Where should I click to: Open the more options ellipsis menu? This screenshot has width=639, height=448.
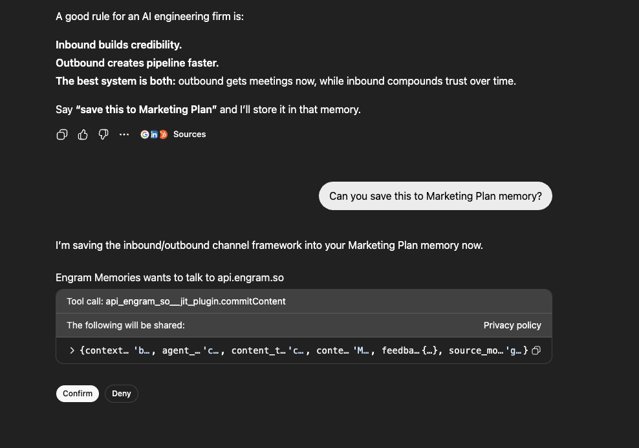coord(124,134)
